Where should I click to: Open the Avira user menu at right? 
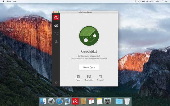coord(157,1)
